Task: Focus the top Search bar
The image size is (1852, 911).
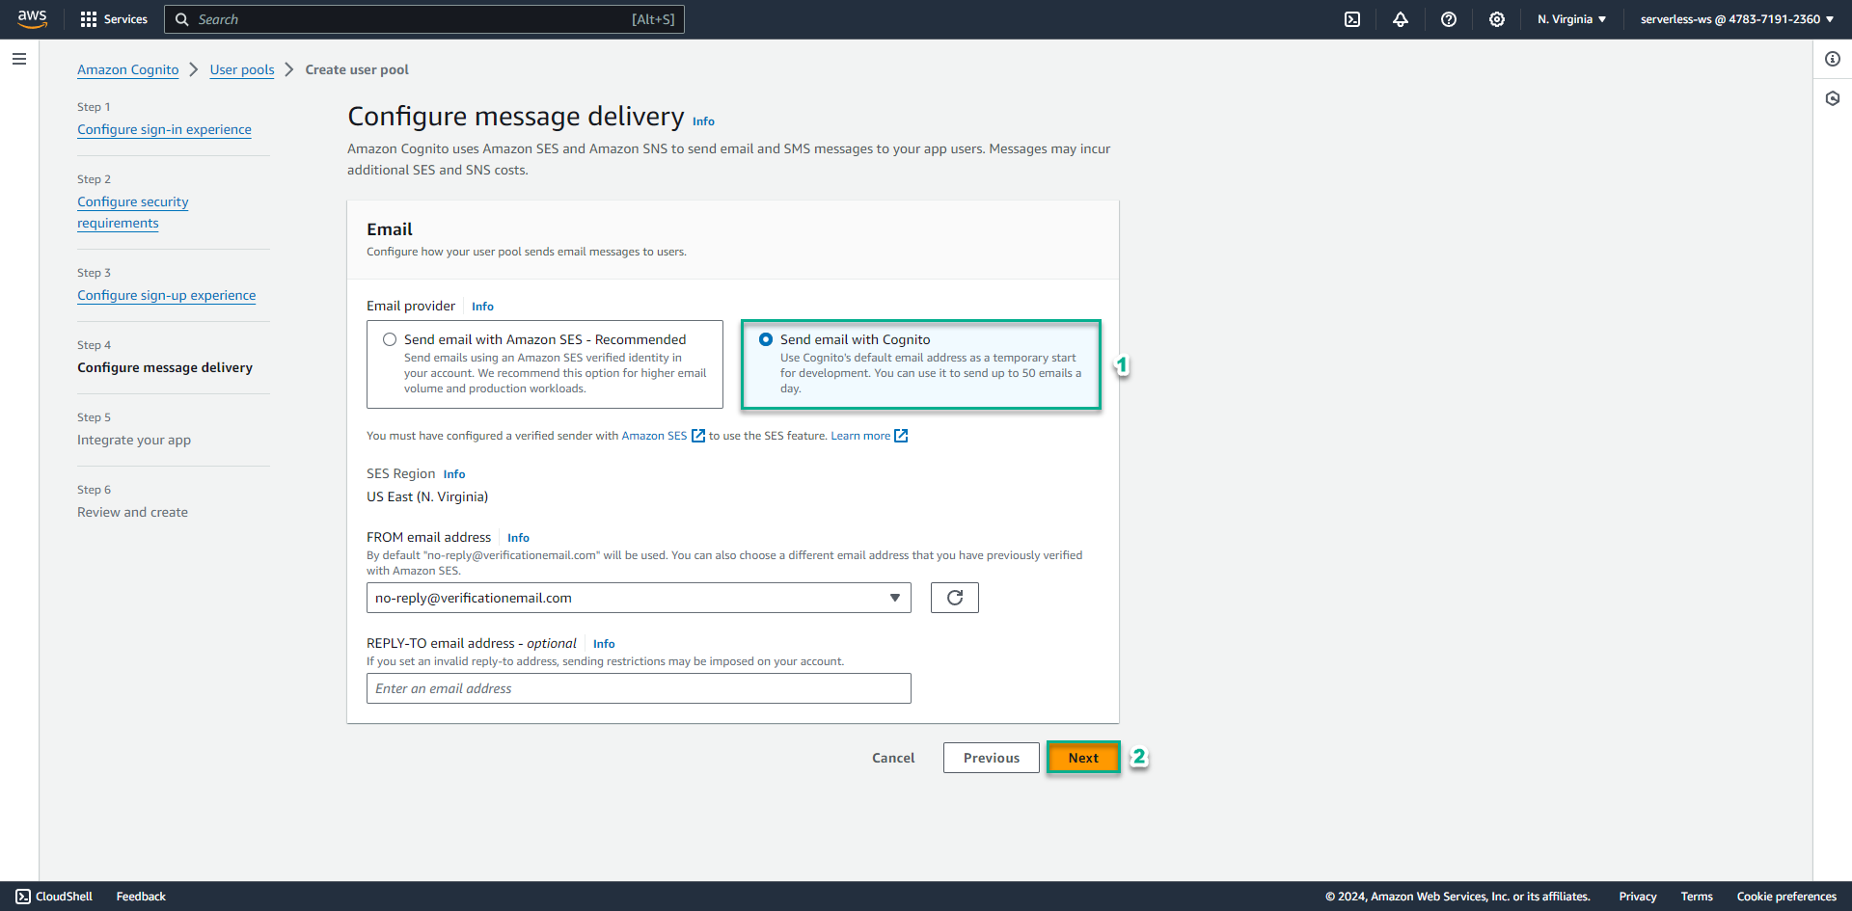Action: [x=424, y=19]
